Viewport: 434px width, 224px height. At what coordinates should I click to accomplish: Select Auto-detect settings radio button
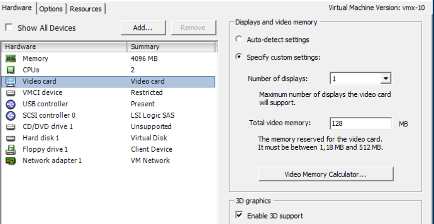click(239, 39)
